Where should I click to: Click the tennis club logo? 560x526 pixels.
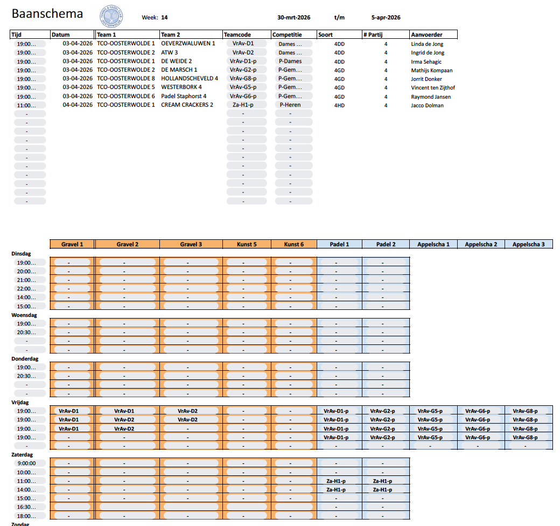pos(111,17)
